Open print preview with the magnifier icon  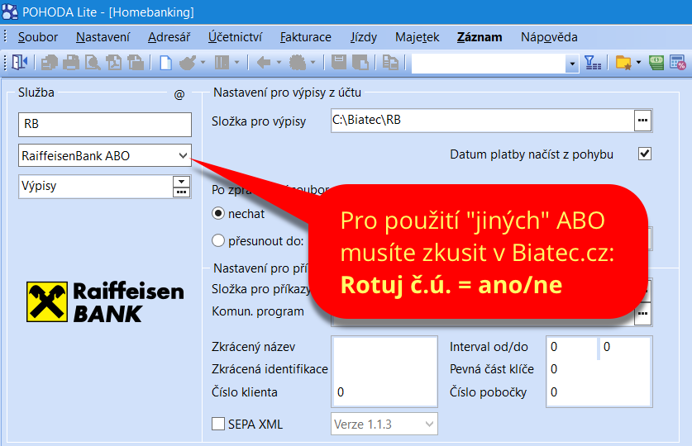point(93,63)
